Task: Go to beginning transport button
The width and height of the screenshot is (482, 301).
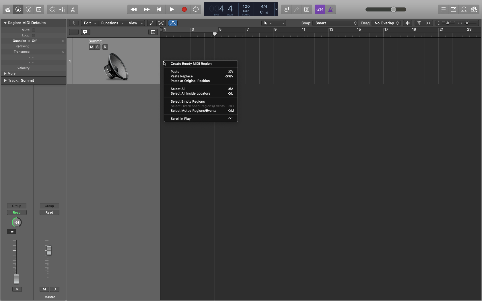Action: pos(159,9)
